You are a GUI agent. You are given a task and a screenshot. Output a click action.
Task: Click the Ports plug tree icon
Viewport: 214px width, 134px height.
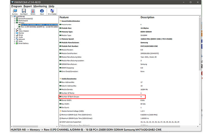pos(17,41)
